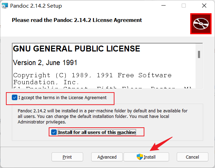Cancel the Pandoc setup
Image resolution: width=215 pixels, height=168 pixels.
click(x=192, y=157)
